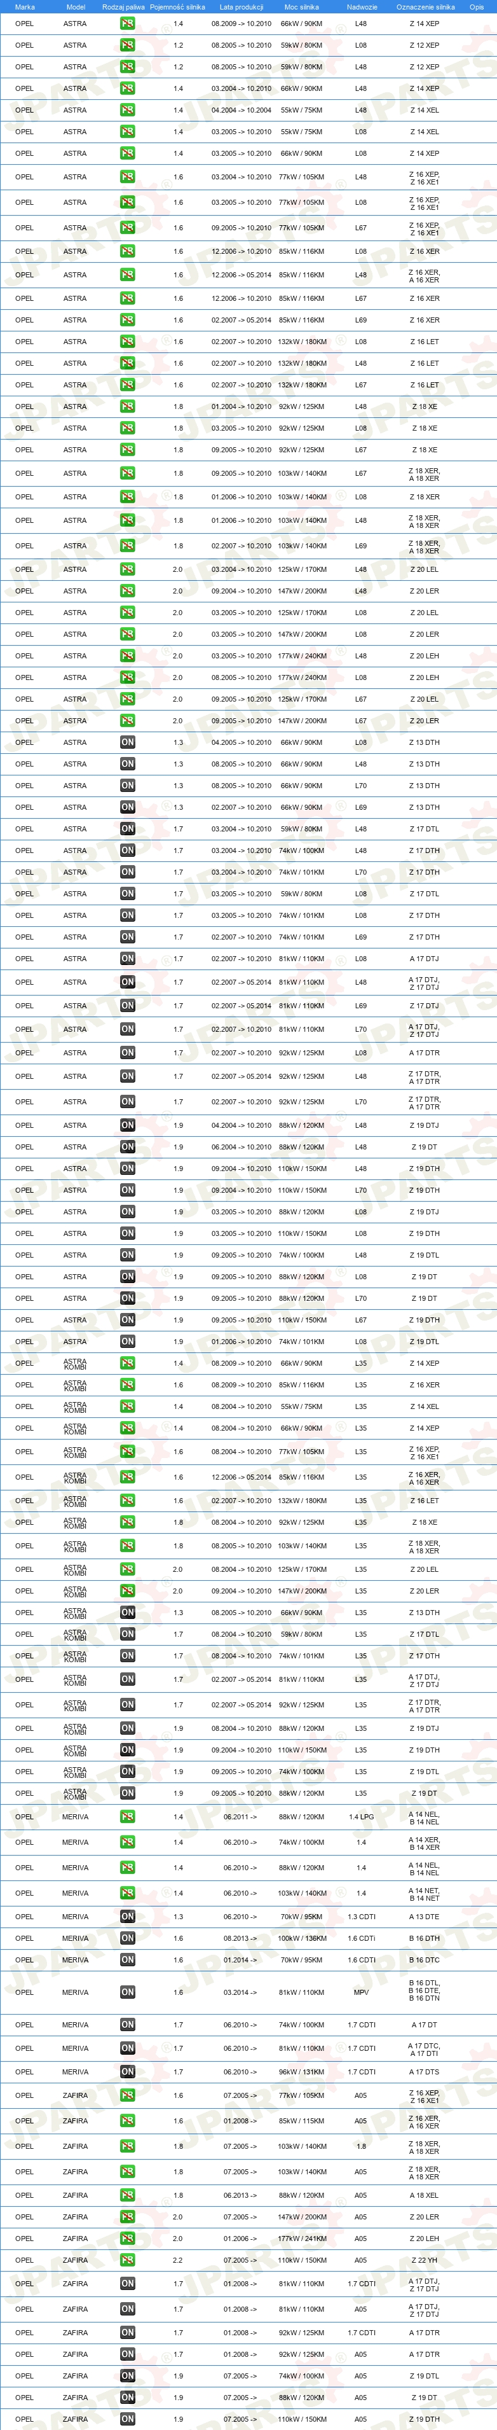
Task: Click petrol icon in Astra Z 18 XE L67 row
Action: [x=127, y=450]
